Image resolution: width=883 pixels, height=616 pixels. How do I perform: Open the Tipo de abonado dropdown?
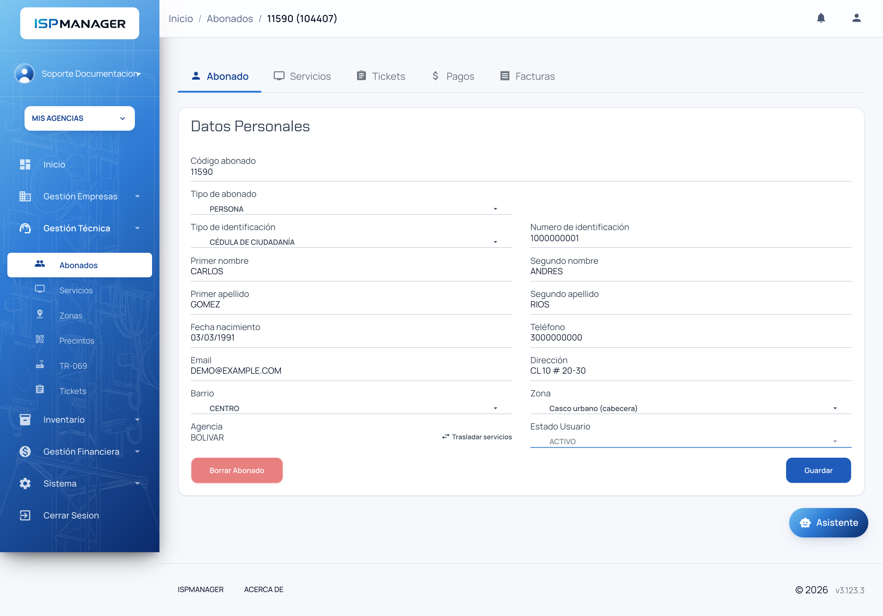tap(351, 209)
